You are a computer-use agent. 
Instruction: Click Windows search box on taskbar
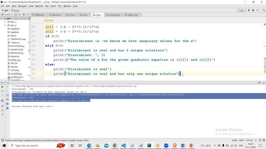(38, 145)
